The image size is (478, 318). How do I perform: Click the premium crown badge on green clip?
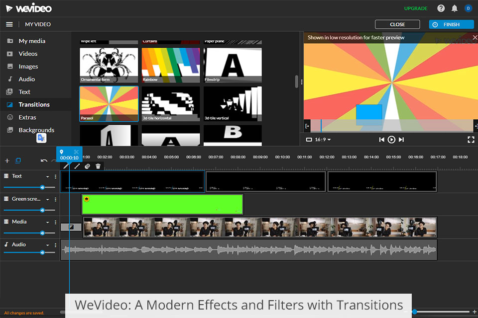click(x=87, y=199)
